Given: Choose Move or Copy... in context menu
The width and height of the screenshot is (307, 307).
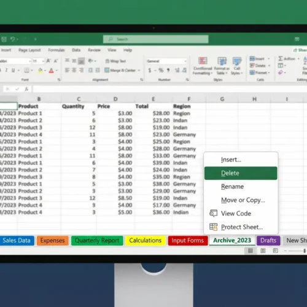Looking at the screenshot, I should click(x=241, y=200).
